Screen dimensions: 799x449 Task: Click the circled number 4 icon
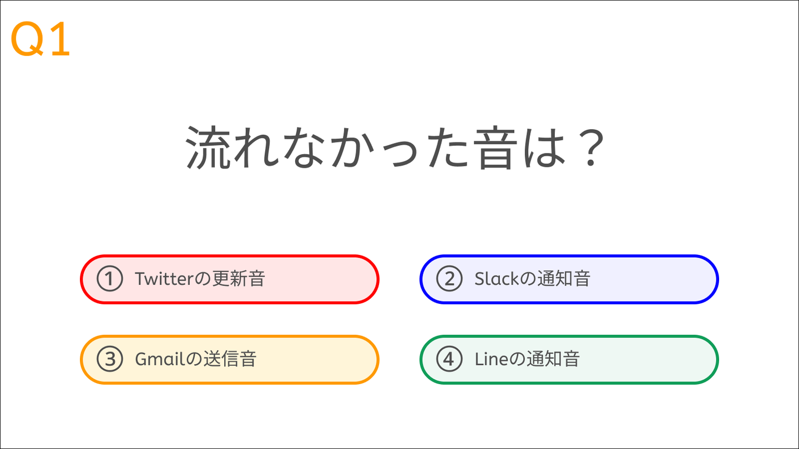449,359
